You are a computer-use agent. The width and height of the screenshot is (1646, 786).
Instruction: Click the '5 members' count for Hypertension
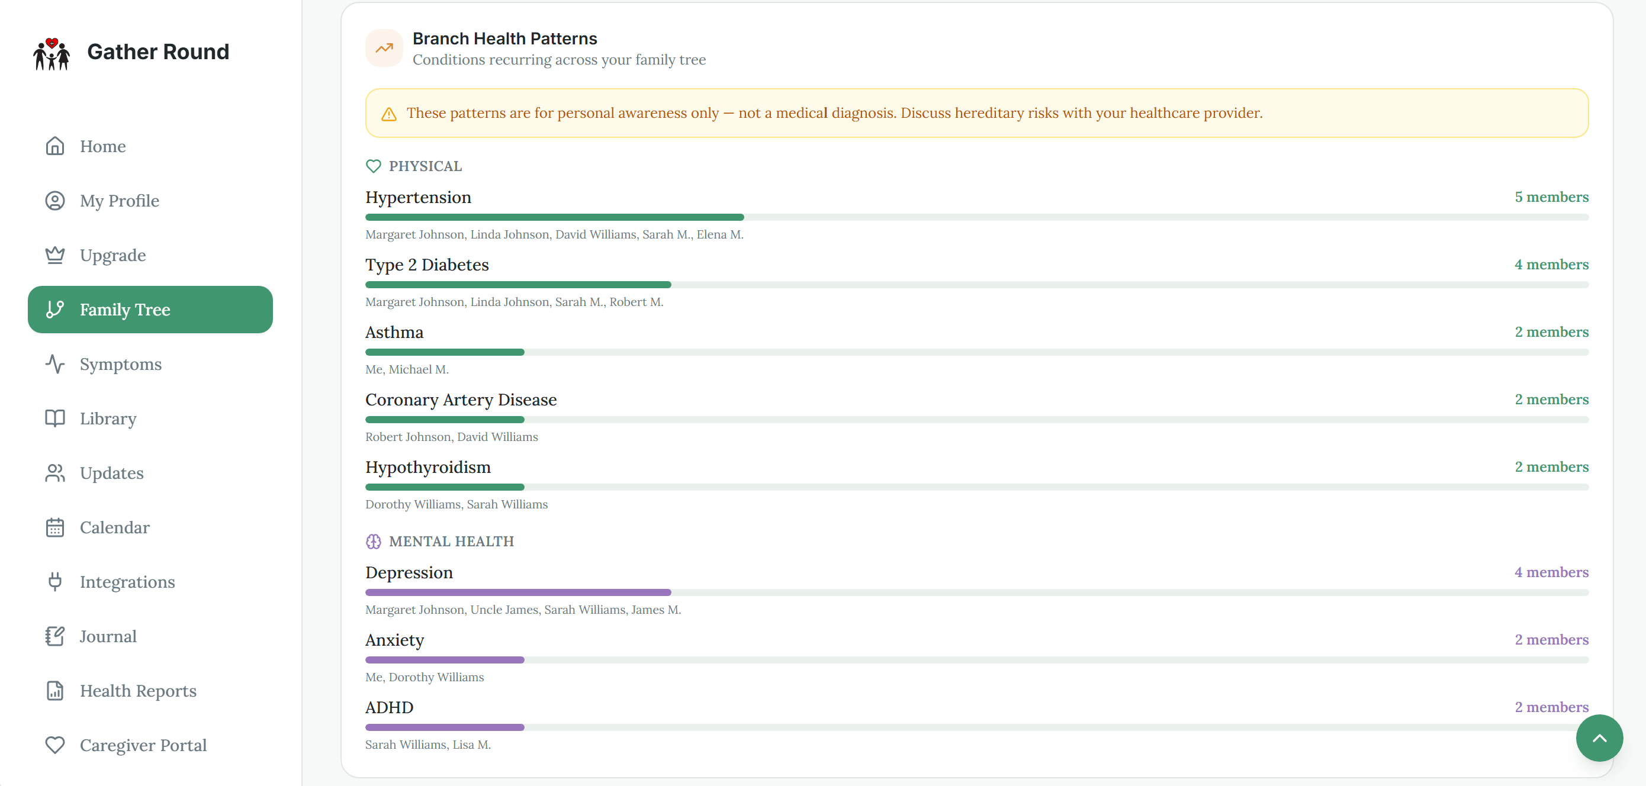pos(1551,196)
